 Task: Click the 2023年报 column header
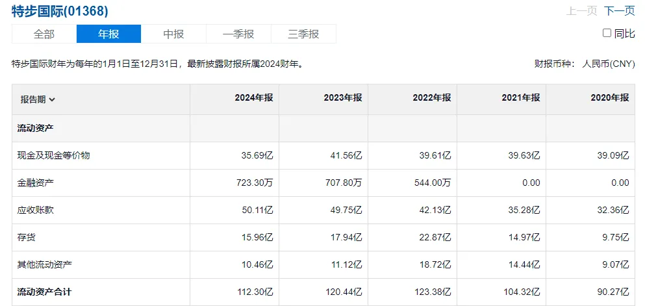343,98
